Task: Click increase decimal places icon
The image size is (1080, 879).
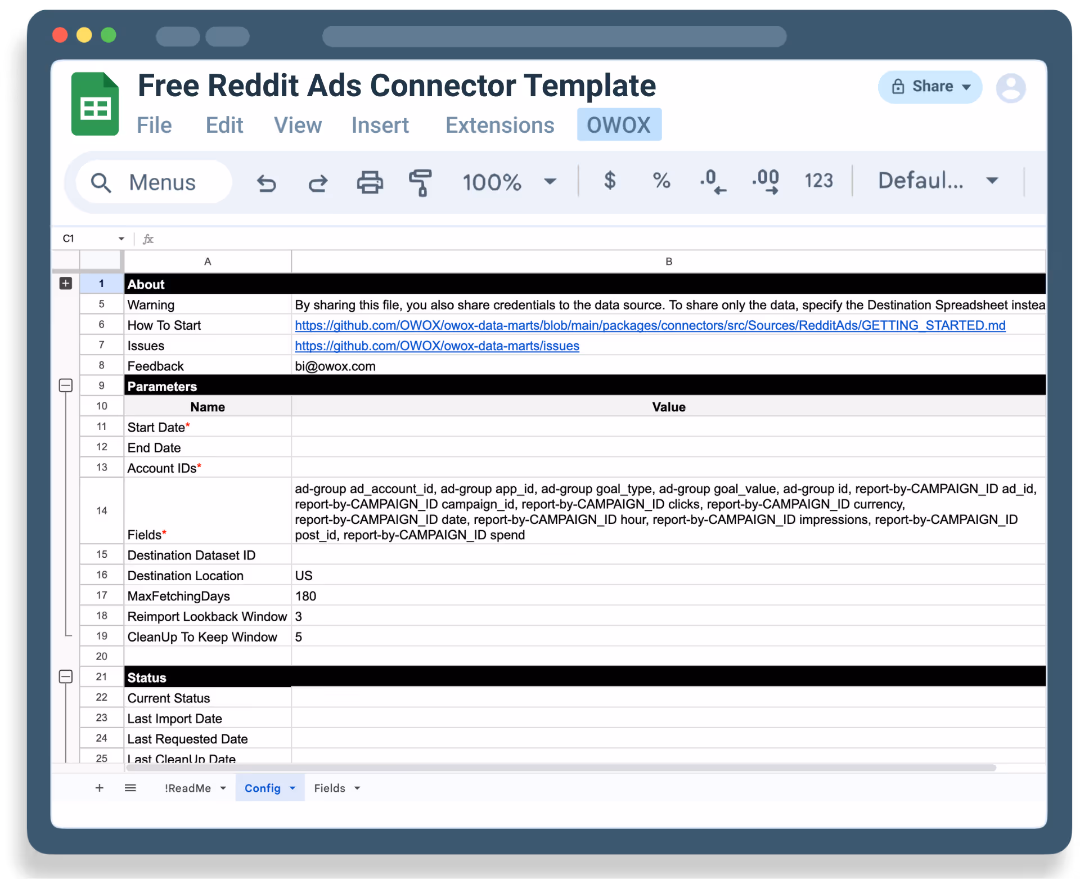Action: 766,182
